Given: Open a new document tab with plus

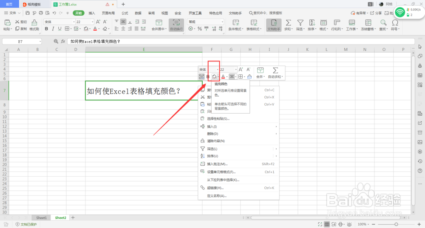Looking at the screenshot, I should 123,4.
